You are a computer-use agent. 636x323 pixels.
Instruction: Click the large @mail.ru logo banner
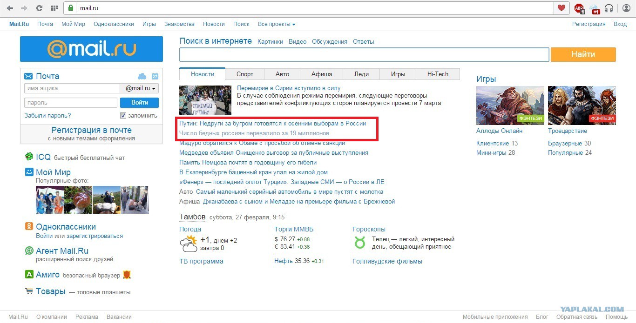tap(91, 49)
